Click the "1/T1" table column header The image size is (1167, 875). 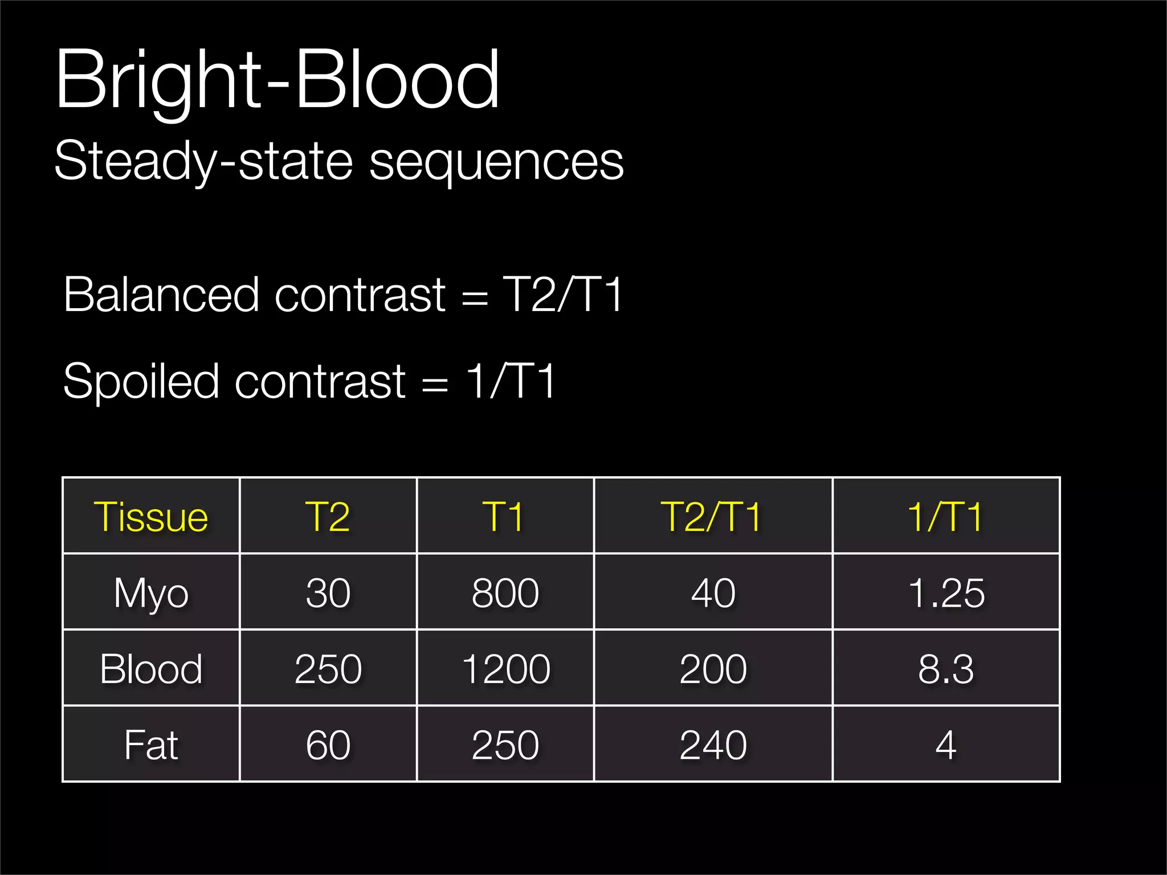coord(946,517)
